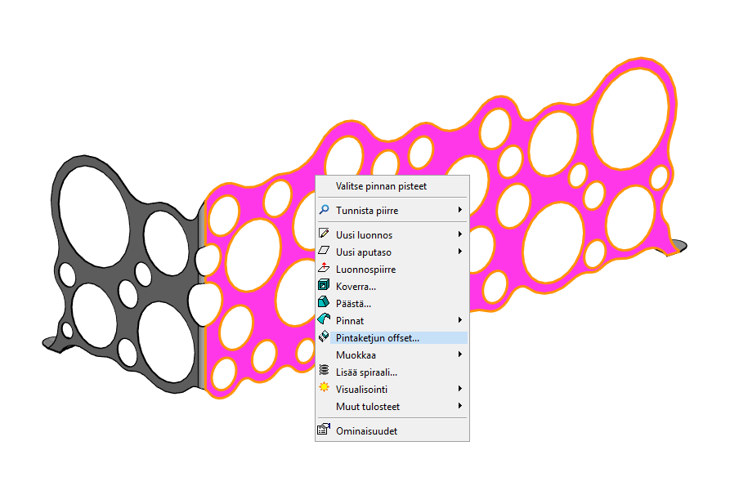
Task: Click the sun icon beside Visualisointi
Action: coord(324,388)
